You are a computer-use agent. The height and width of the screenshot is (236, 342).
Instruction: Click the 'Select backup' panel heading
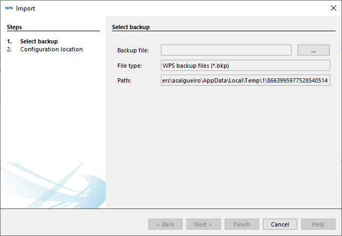click(131, 26)
